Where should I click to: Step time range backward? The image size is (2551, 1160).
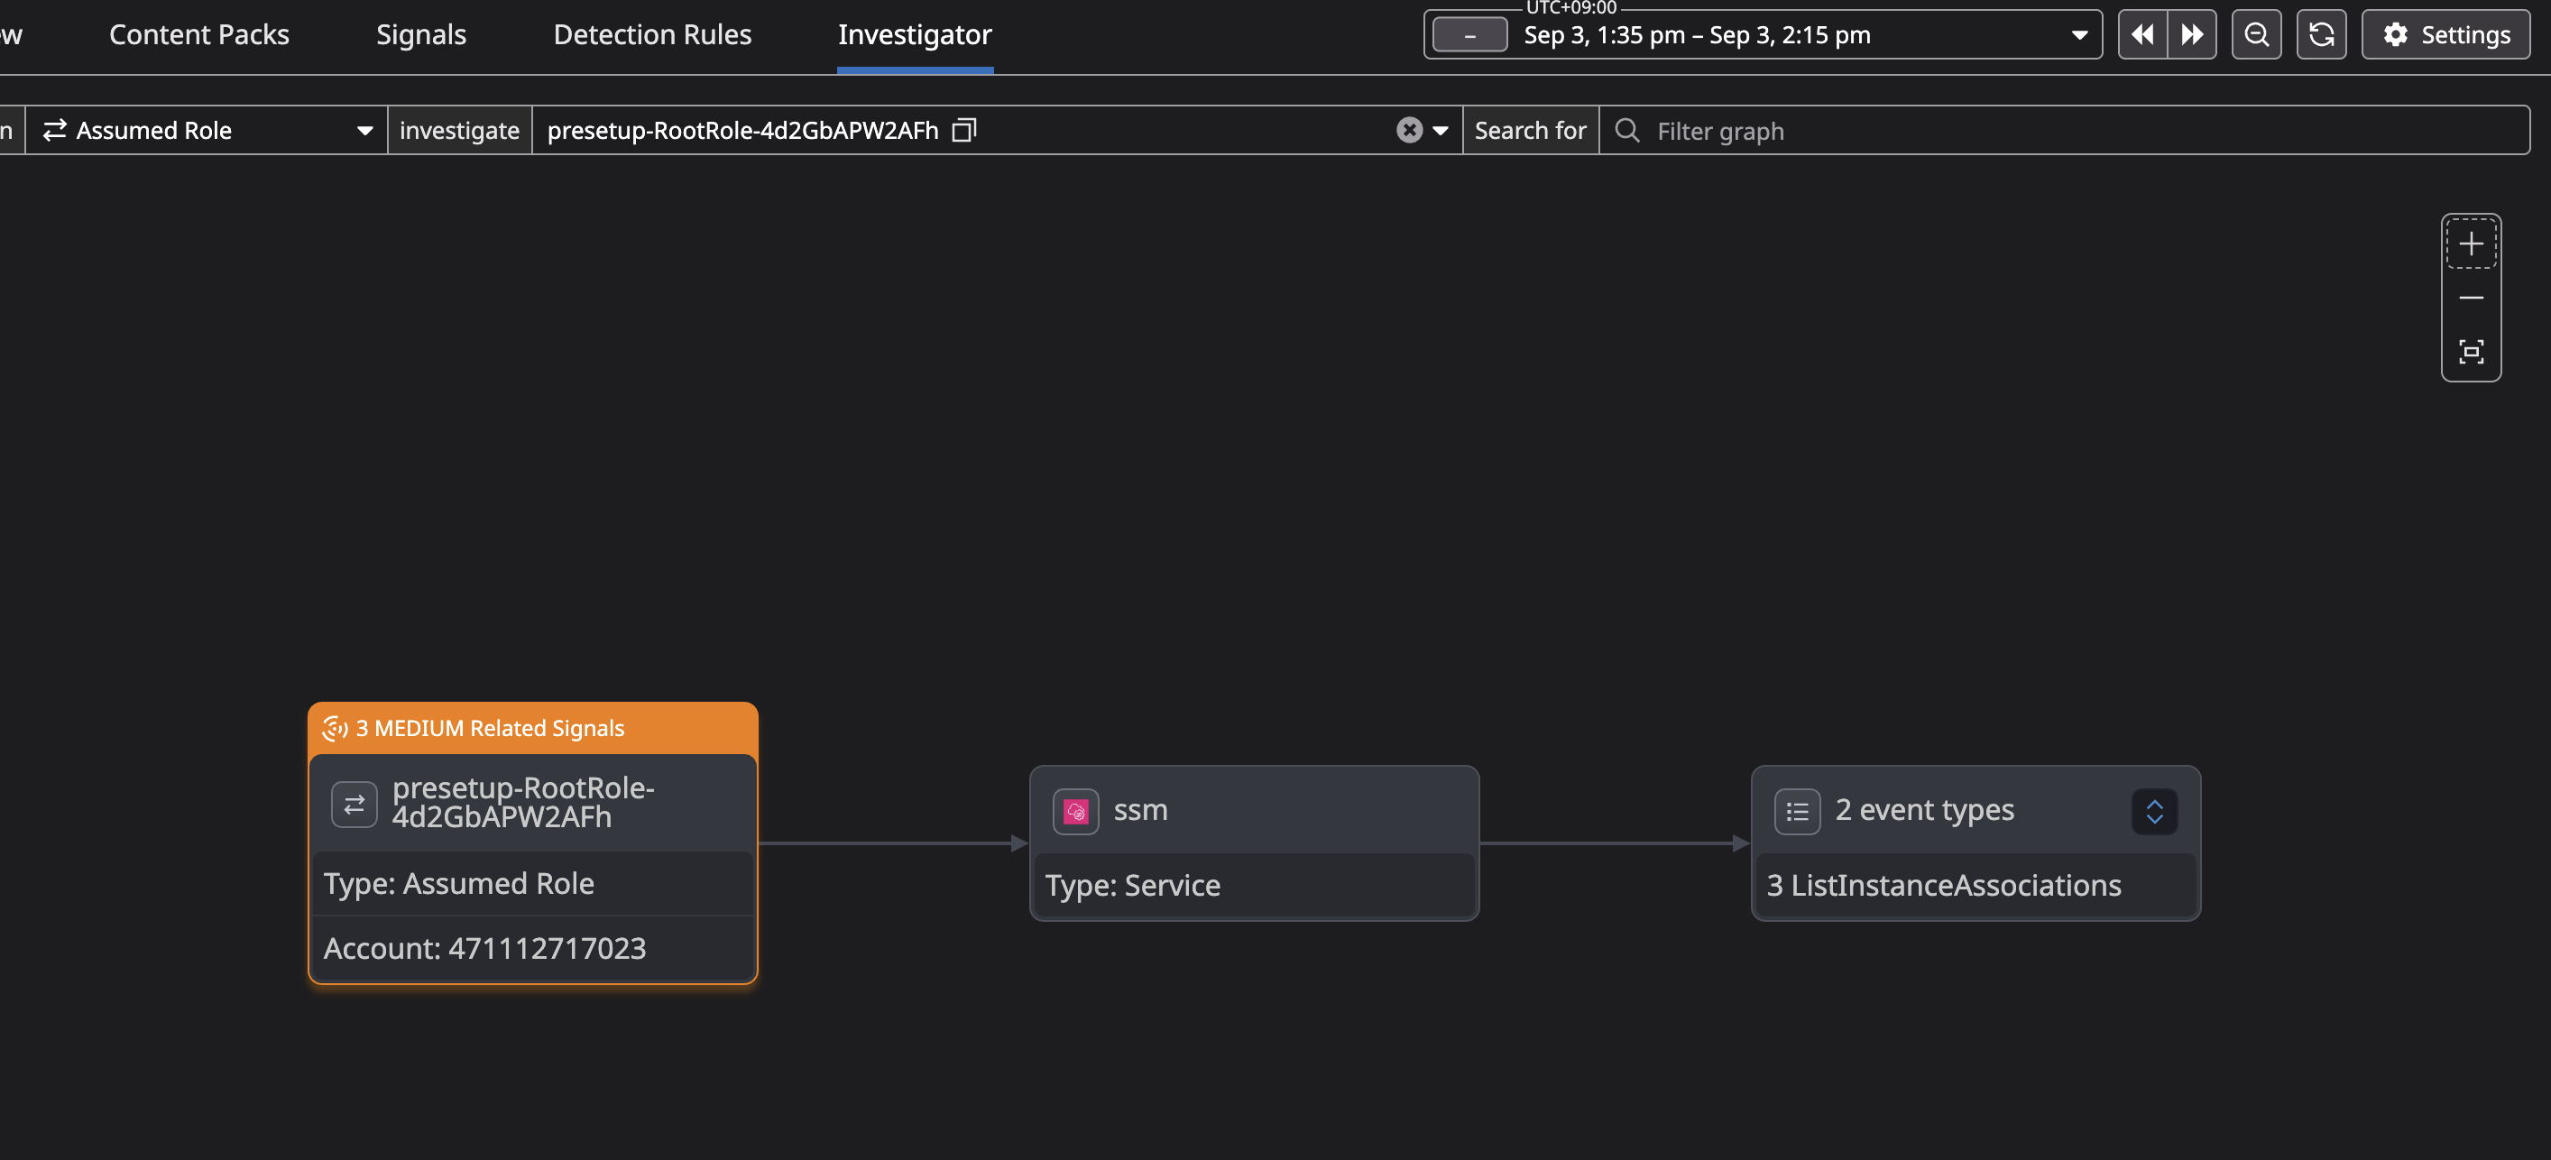pos(2142,34)
